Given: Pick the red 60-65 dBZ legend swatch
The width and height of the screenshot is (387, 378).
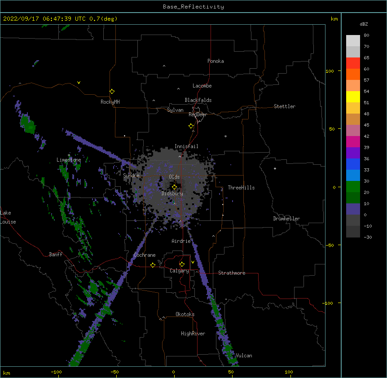Looking at the screenshot, I should click(353, 63).
